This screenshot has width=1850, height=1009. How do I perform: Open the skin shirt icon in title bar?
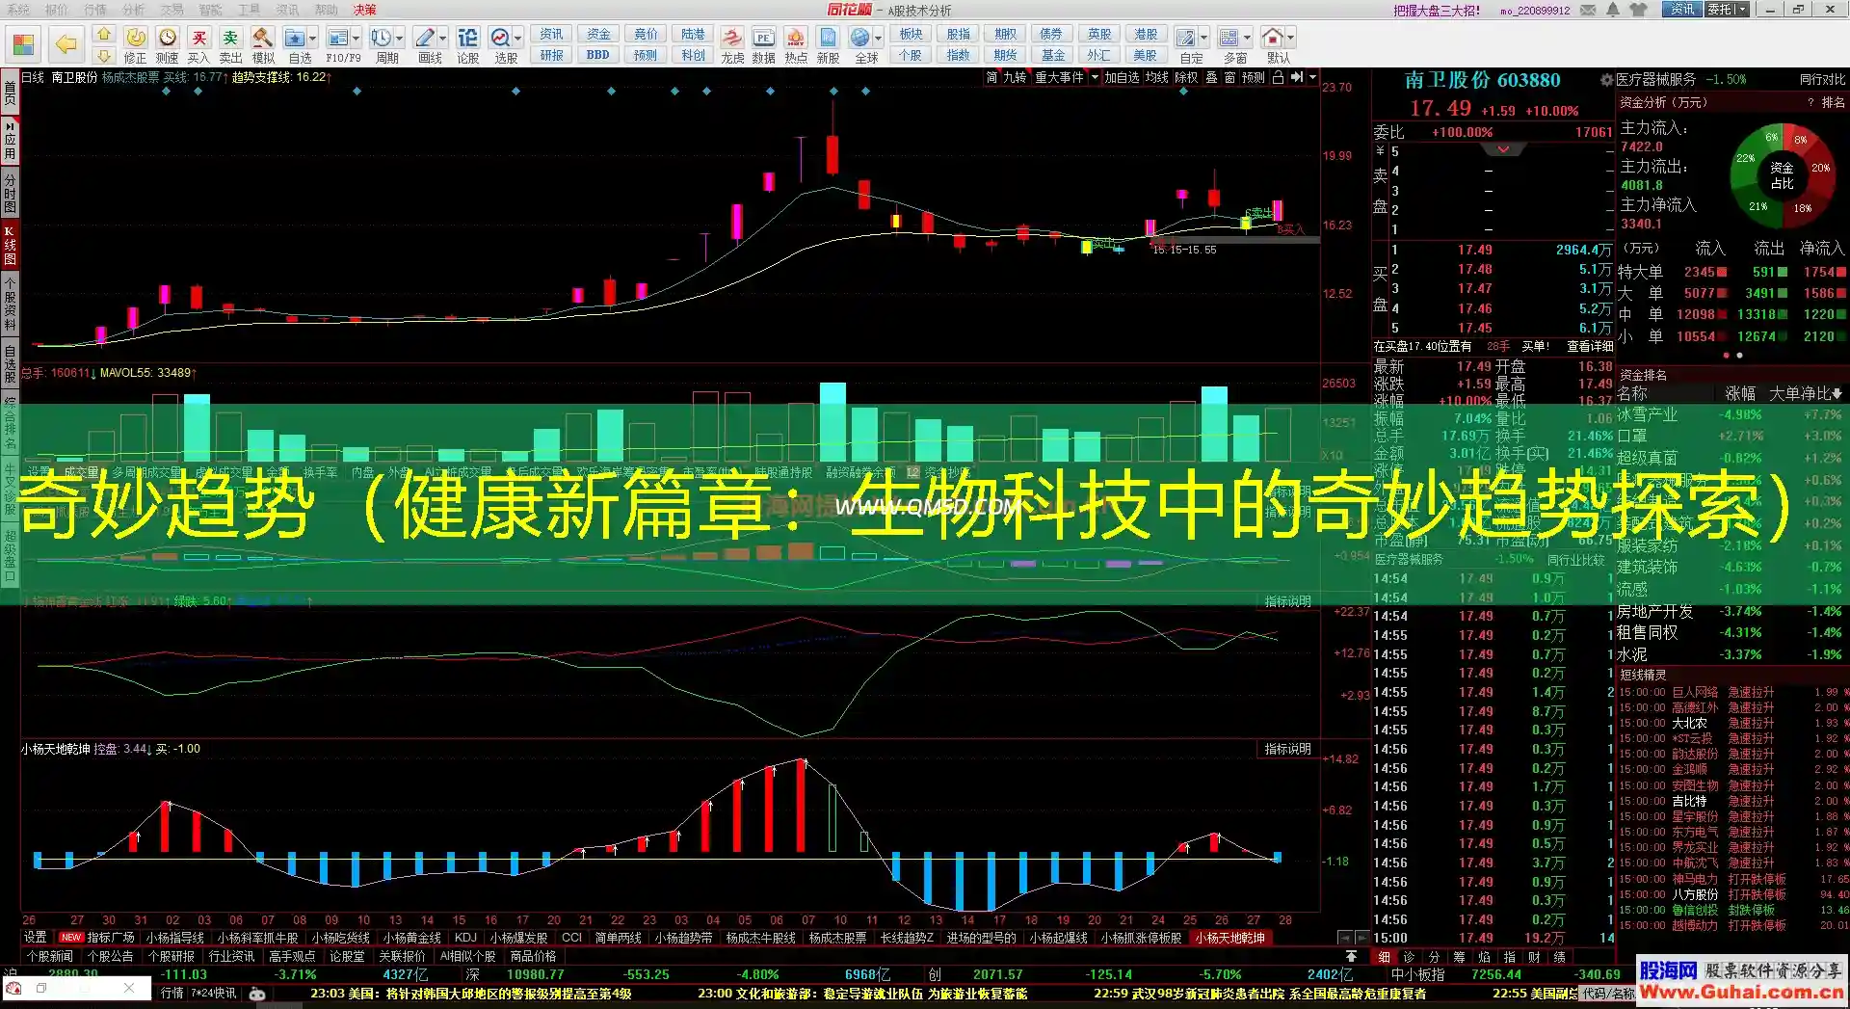tap(1638, 10)
